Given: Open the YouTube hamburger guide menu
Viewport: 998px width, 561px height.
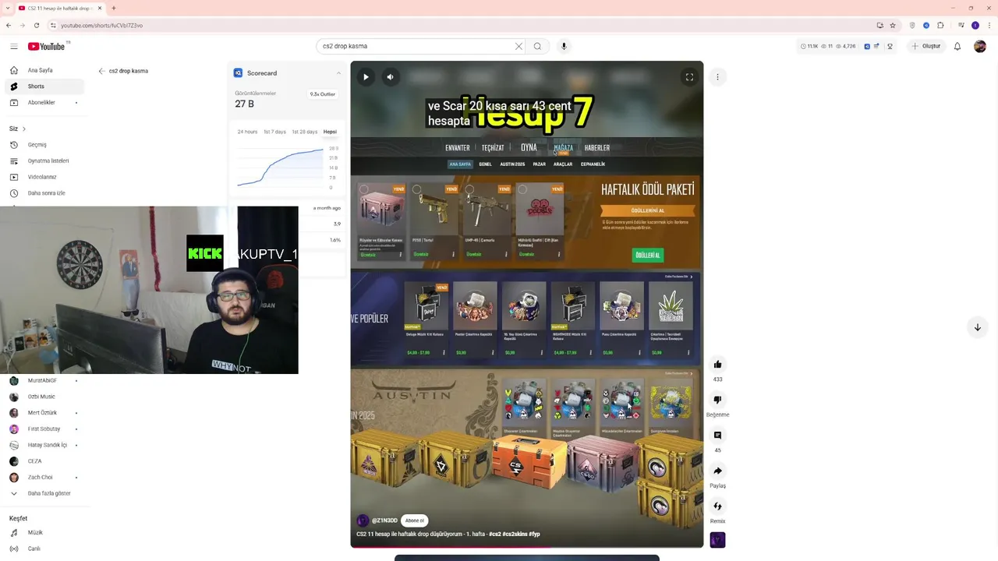Looking at the screenshot, I should pos(13,46).
